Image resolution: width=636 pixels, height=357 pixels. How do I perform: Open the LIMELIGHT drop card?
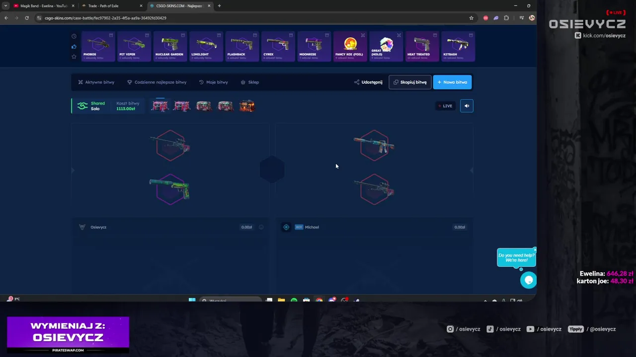point(206,47)
